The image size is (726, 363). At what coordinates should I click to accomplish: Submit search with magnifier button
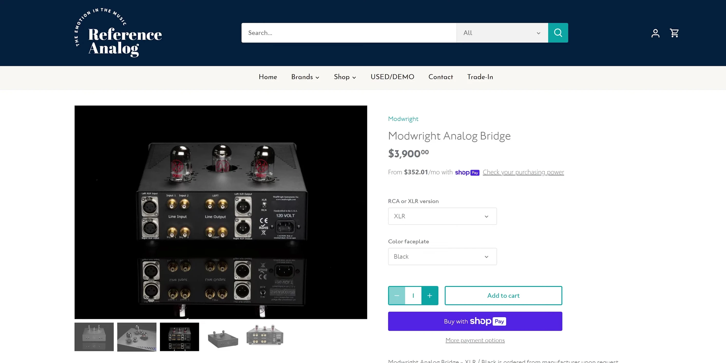[x=558, y=33]
